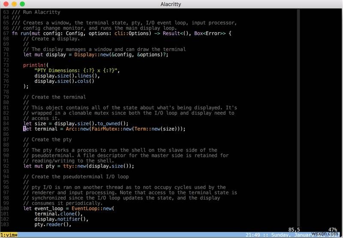Click 'let size = display.size().to_owned();'

[76, 124]
